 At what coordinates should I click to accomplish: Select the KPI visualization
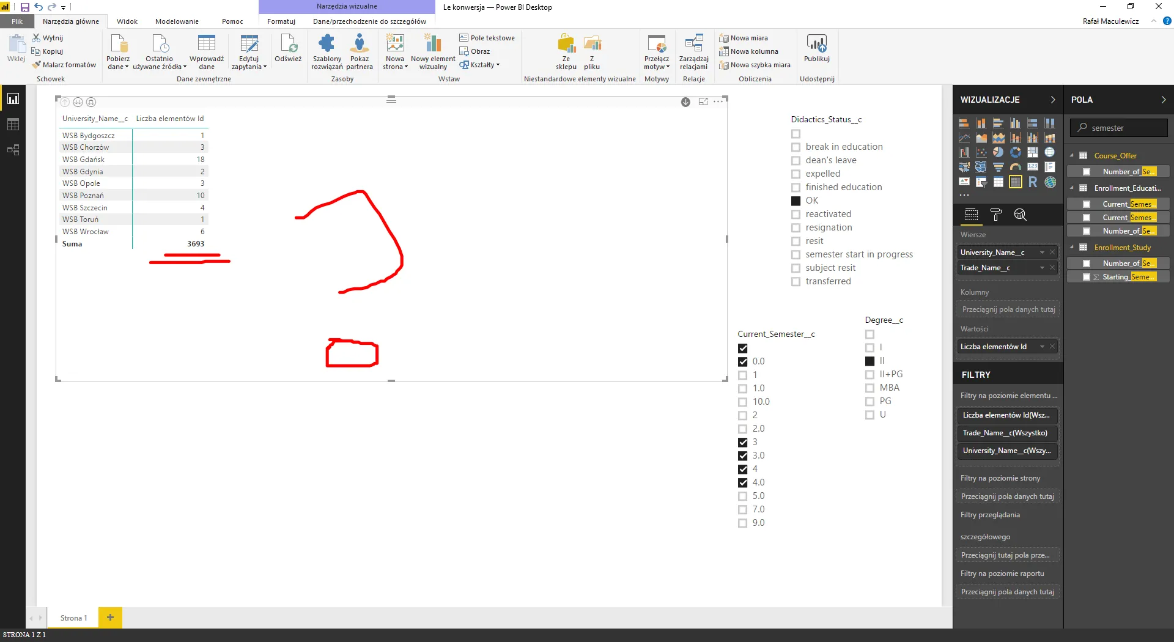(964, 182)
